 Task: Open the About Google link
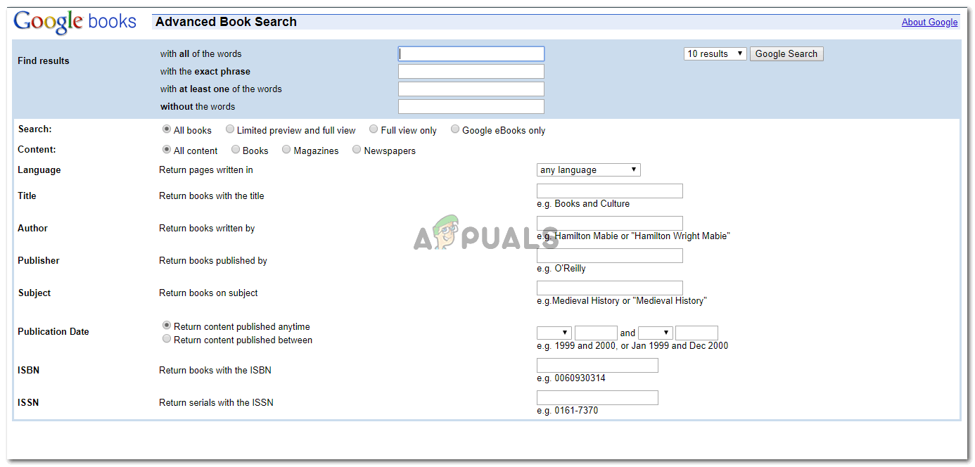pos(929,23)
